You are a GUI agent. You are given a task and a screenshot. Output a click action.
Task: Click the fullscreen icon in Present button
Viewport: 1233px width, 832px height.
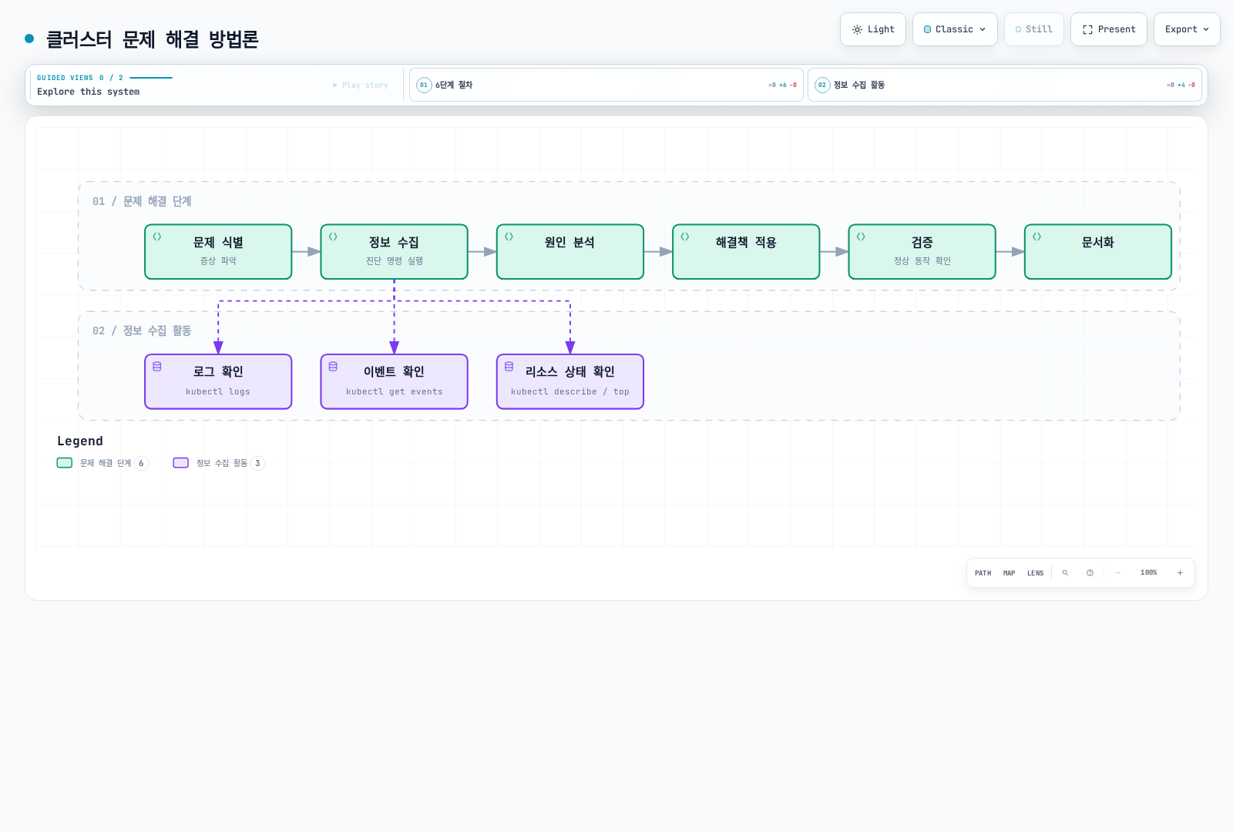1087,29
